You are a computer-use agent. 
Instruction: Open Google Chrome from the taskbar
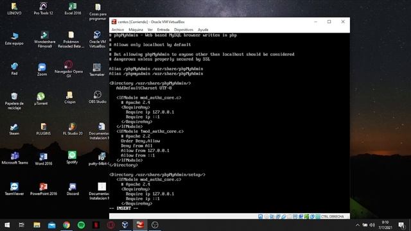point(66,225)
